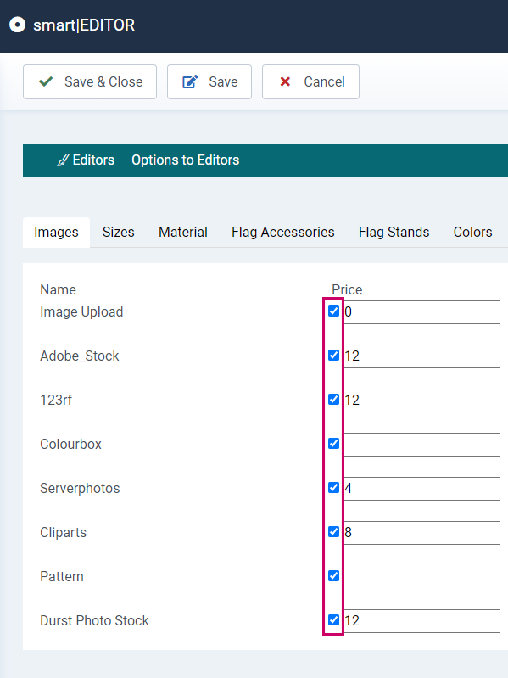Viewport: 508px width, 678px height.
Task: Click the blue pencil Save icon
Action: click(x=190, y=81)
